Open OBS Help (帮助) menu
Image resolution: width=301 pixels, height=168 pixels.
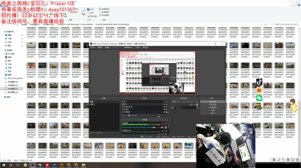[145, 47]
